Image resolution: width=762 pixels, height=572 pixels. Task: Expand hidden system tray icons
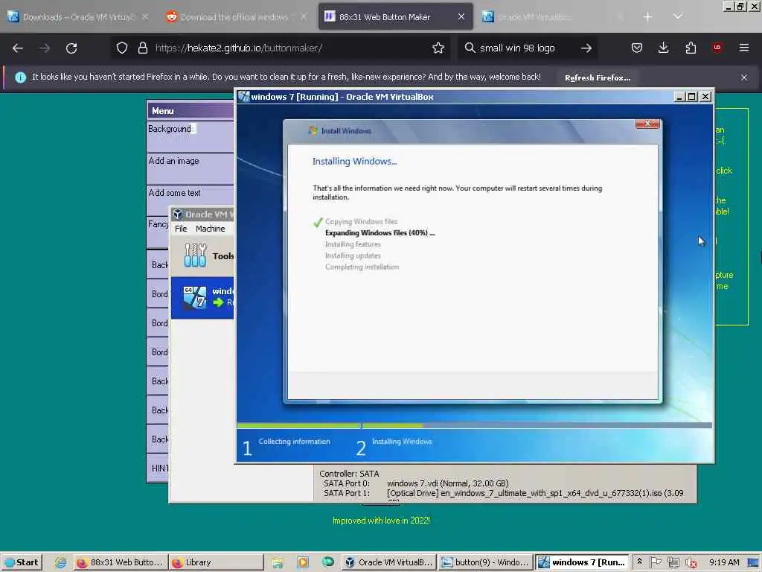pyautogui.click(x=639, y=562)
